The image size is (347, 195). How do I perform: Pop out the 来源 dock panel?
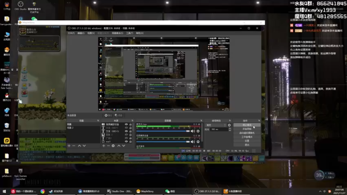tap(132, 121)
